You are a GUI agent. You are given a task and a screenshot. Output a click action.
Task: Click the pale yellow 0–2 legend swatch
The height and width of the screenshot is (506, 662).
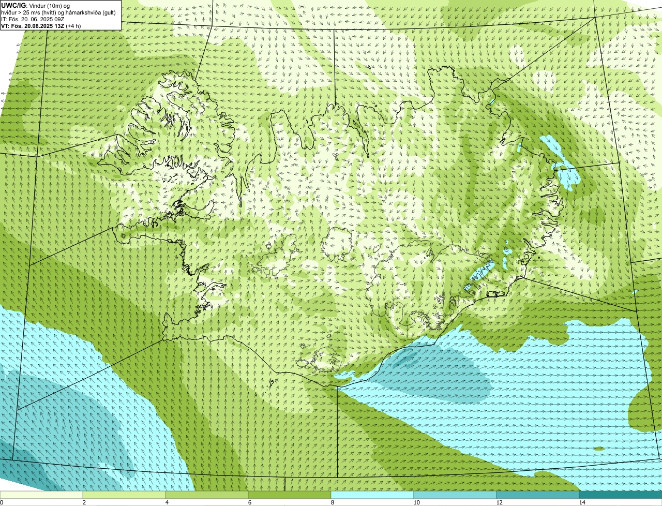pyautogui.click(x=41, y=495)
